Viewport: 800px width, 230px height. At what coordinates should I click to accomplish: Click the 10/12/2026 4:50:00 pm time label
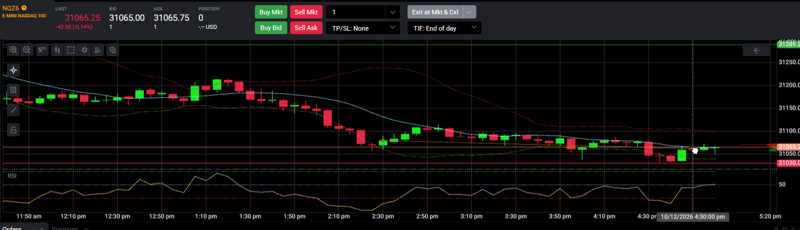point(693,217)
